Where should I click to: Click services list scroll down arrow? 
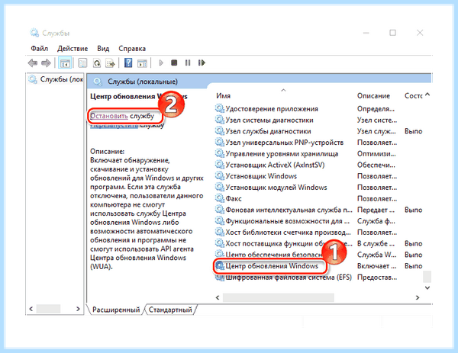(x=427, y=287)
